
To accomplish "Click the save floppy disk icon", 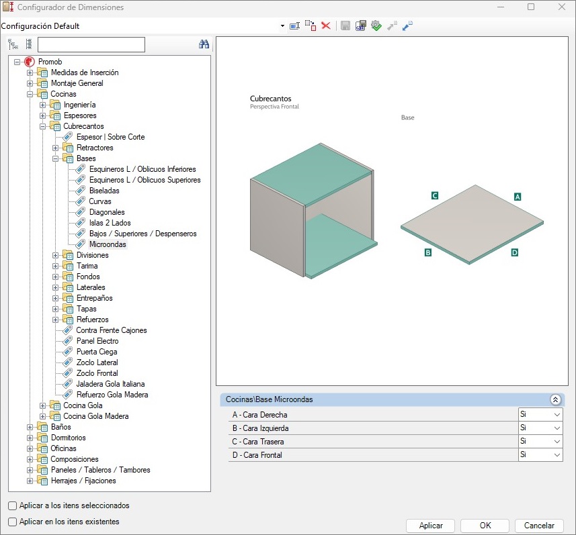I will [345, 26].
